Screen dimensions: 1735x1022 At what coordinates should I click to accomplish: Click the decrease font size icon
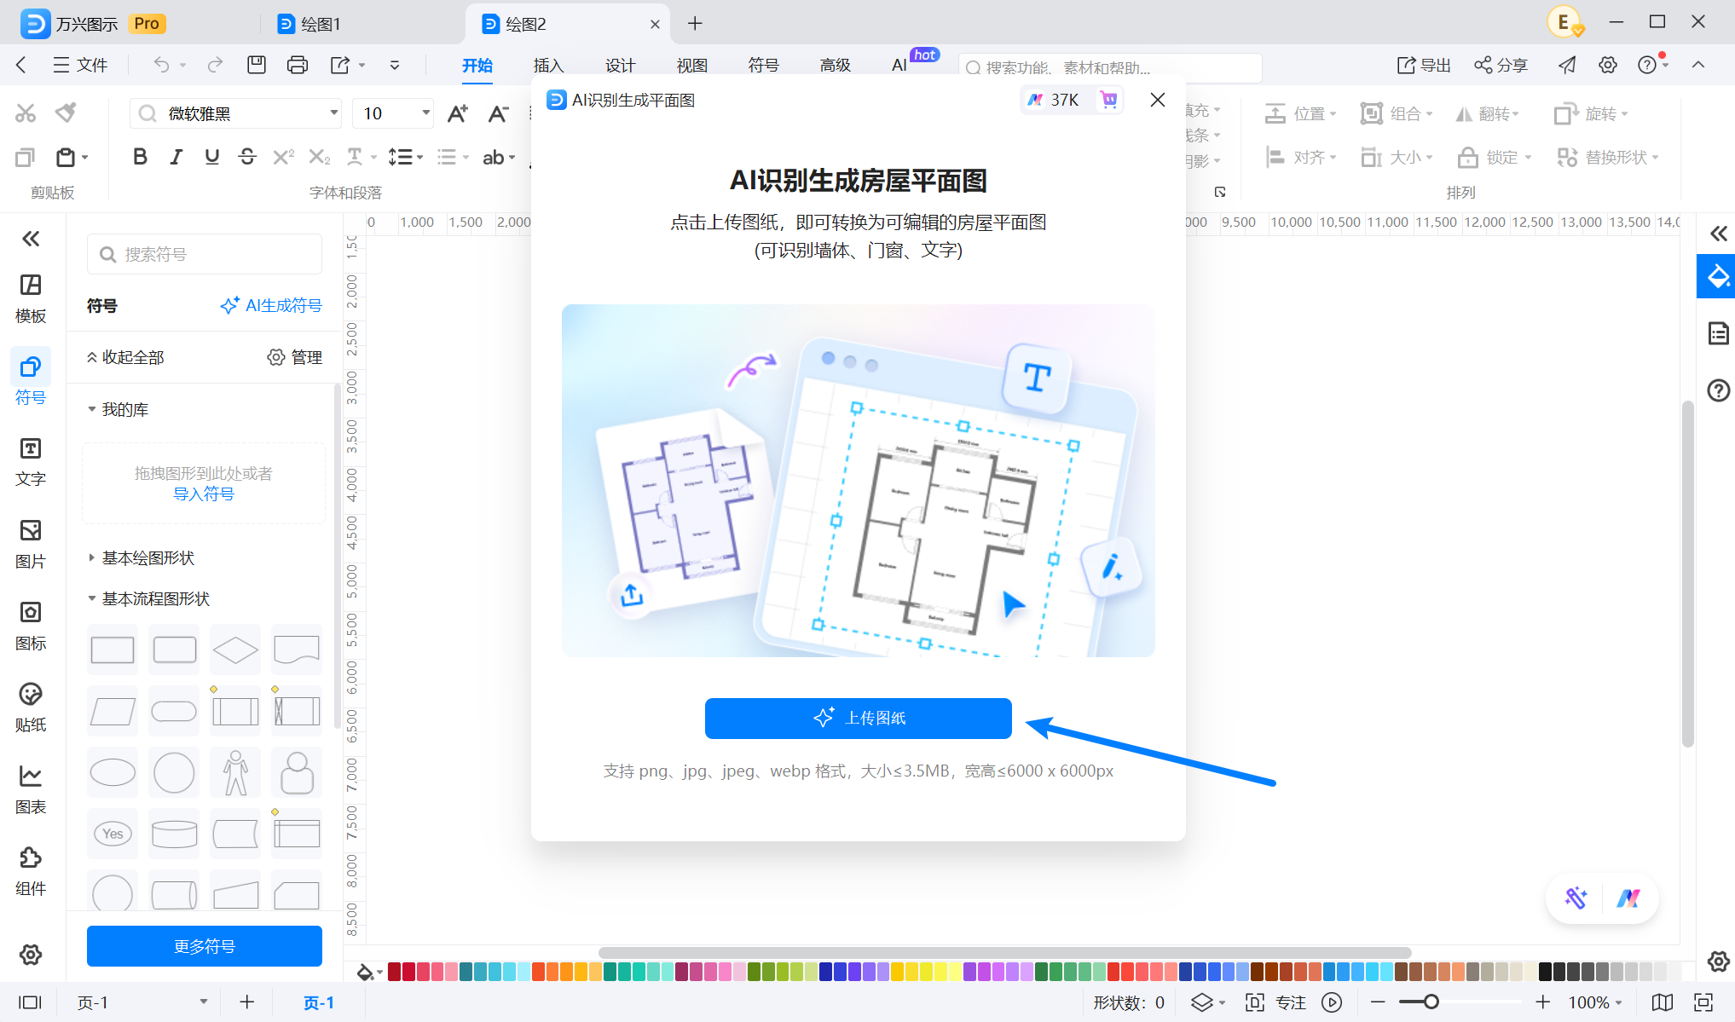(498, 113)
